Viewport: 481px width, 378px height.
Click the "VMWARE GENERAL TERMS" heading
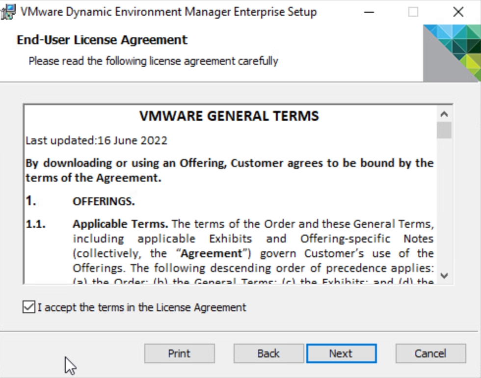click(229, 116)
